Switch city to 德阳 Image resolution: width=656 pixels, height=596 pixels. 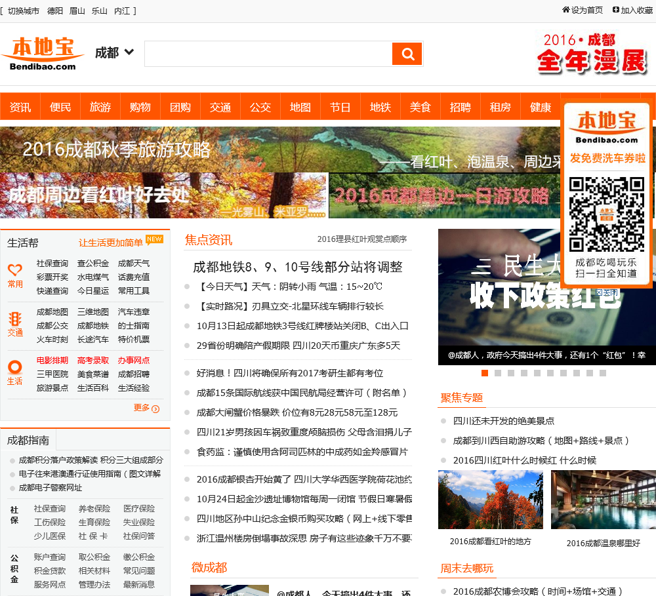point(55,11)
